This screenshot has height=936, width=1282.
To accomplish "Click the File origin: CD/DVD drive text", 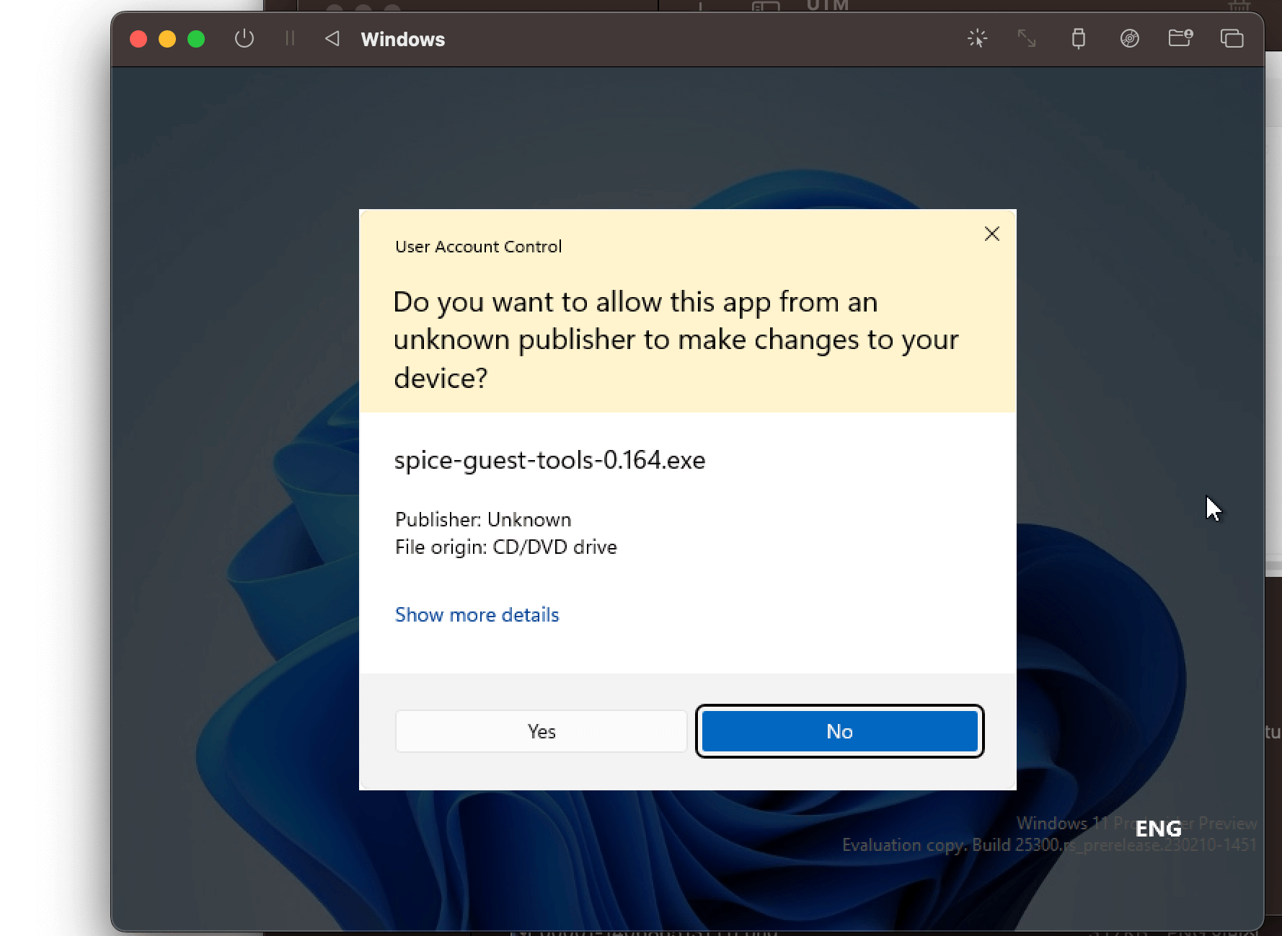I will click(x=506, y=547).
